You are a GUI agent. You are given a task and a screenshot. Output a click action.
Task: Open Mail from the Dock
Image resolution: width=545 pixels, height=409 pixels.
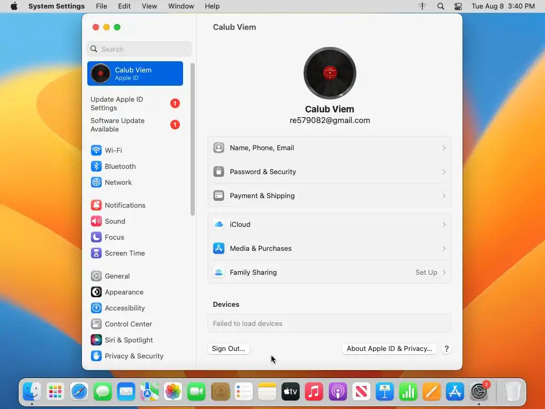126,391
